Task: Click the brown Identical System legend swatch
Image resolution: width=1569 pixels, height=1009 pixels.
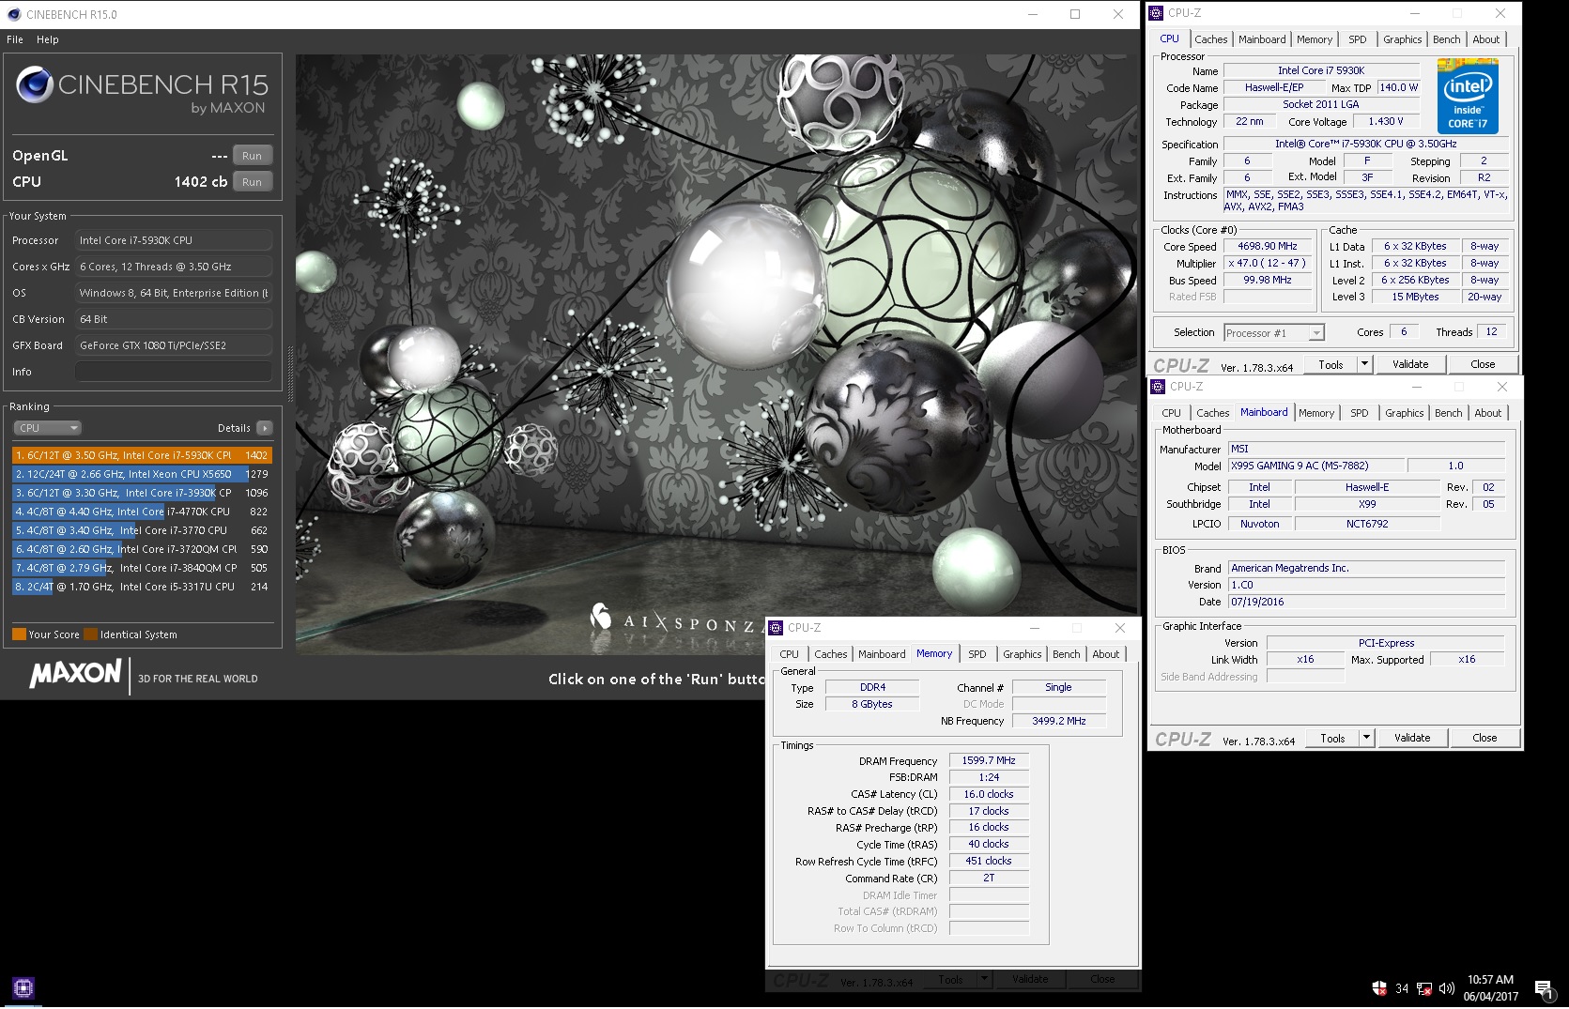Action: 91,634
